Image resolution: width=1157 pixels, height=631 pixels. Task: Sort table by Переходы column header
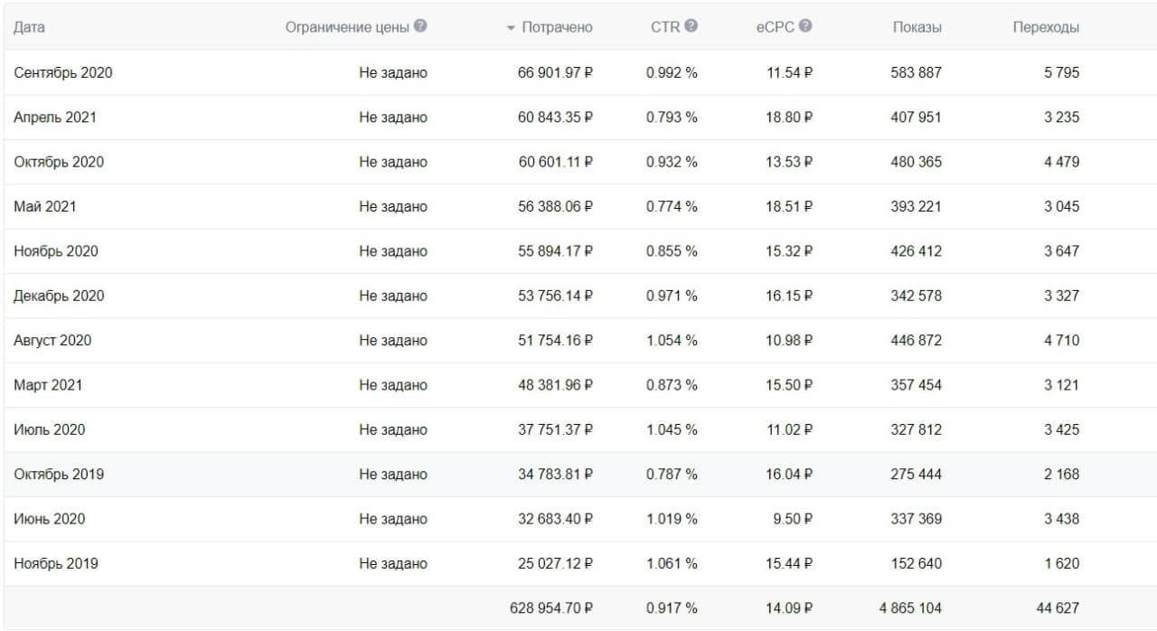point(1046,27)
